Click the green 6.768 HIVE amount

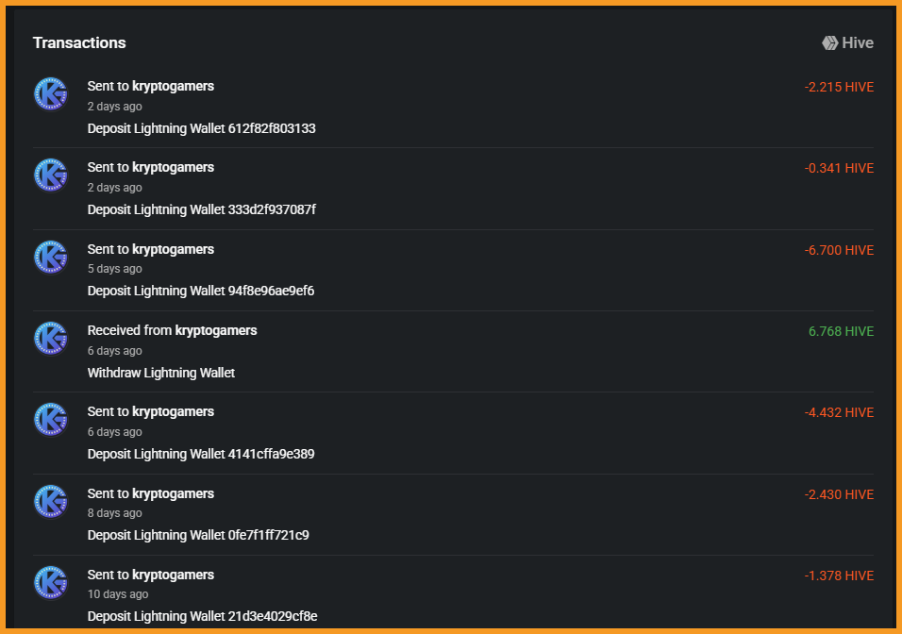coord(841,331)
